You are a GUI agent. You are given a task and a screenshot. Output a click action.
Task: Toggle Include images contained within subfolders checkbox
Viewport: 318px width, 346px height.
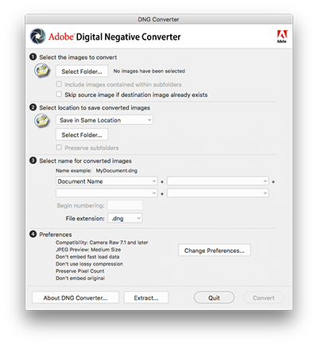pyautogui.click(x=59, y=84)
